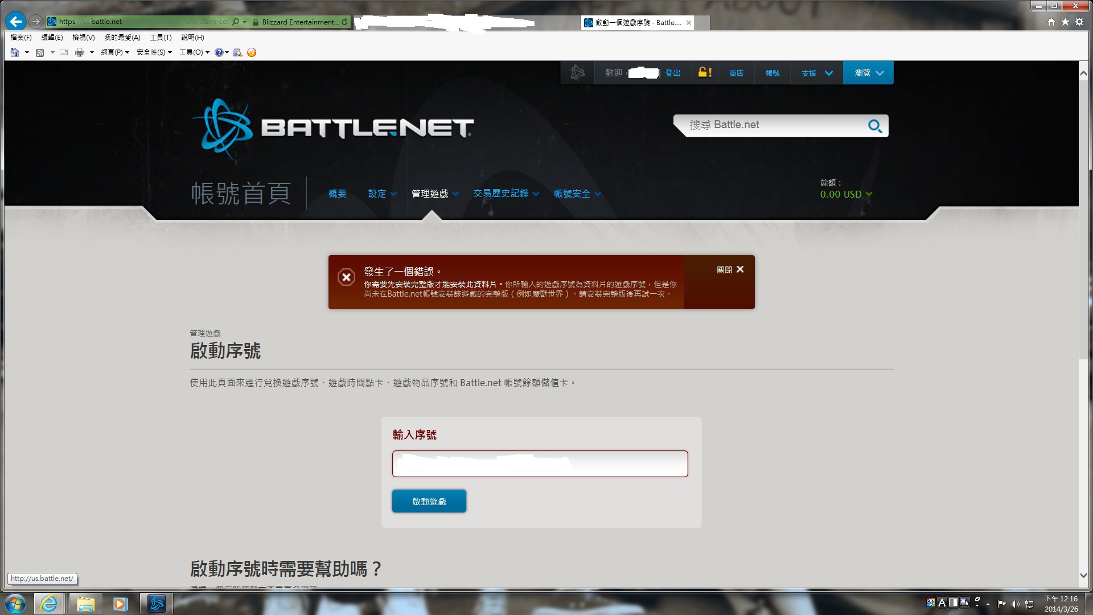Click the Home icon in command bar
Viewport: 1093px width, 615px height.
[15, 52]
